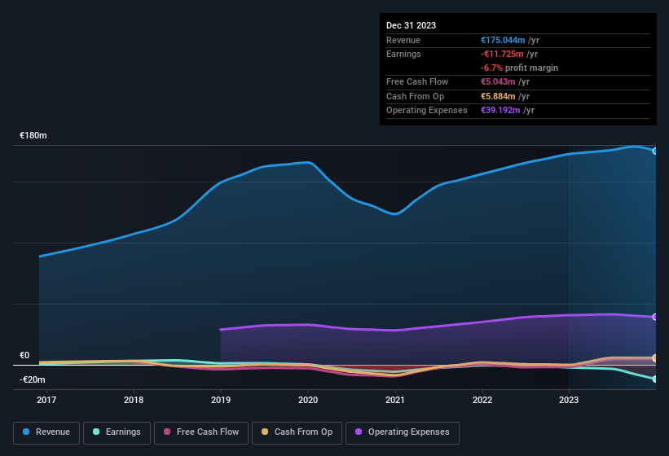The width and height of the screenshot is (669, 456).
Task: Click the -€11.725m earnings value
Action: tap(503, 54)
